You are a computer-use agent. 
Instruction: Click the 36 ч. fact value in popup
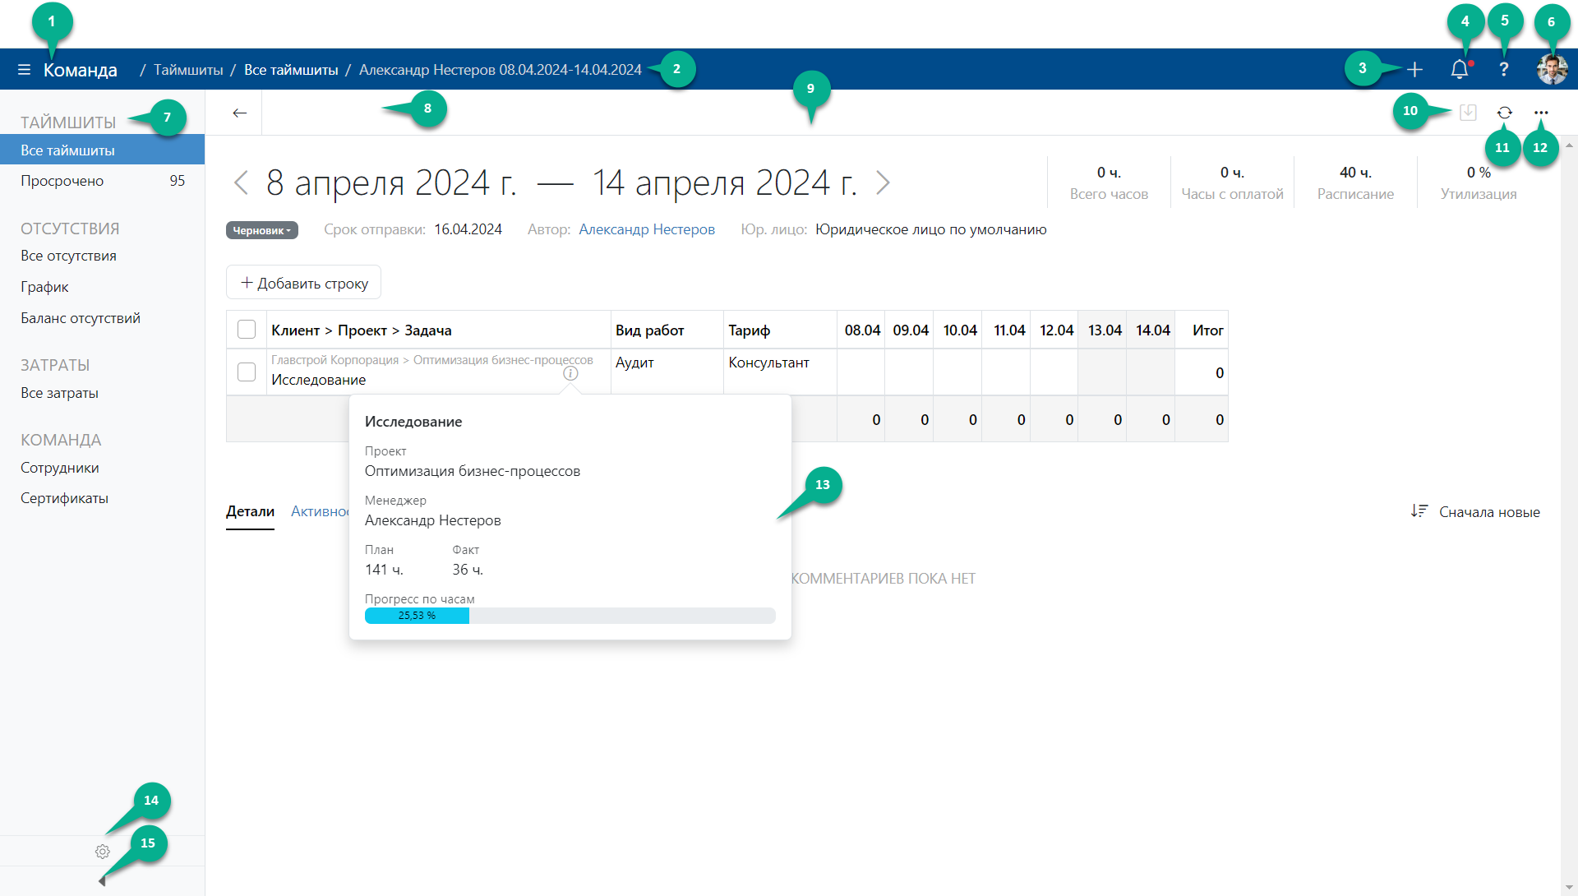tap(468, 570)
